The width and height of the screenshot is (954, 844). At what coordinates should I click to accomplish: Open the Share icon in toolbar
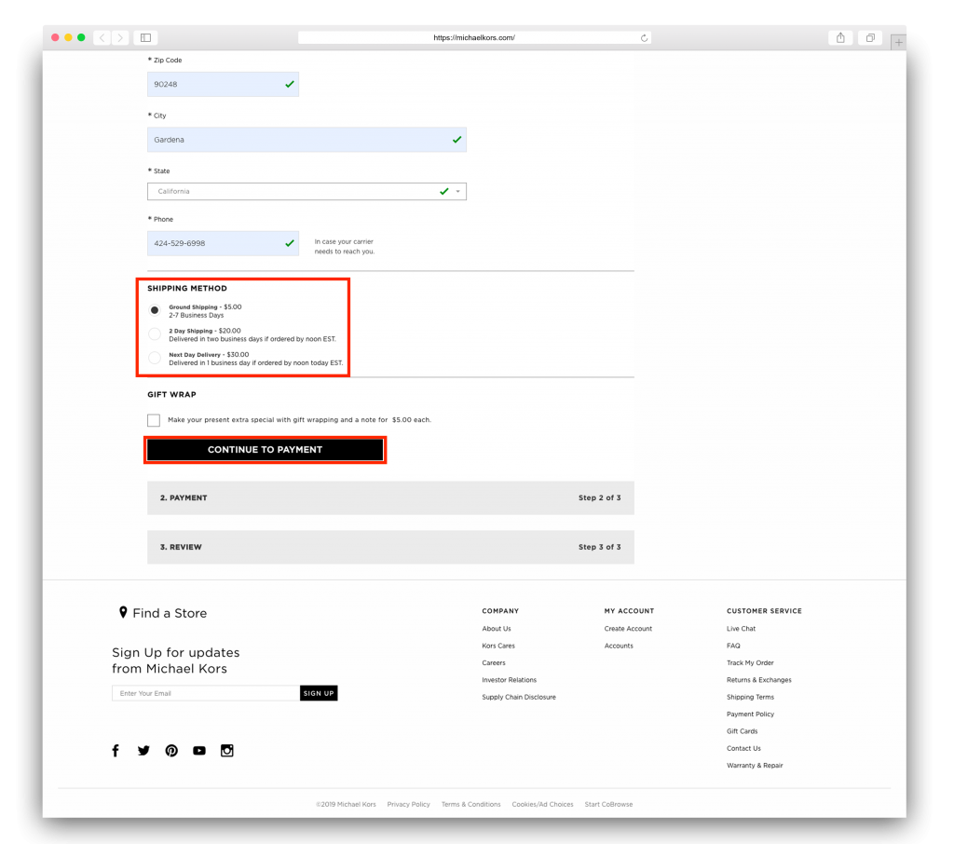[840, 37]
